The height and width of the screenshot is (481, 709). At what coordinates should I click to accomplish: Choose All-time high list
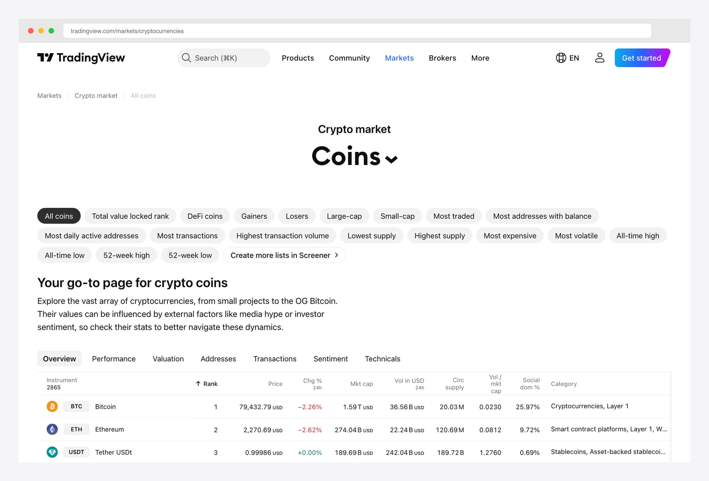[x=638, y=236]
